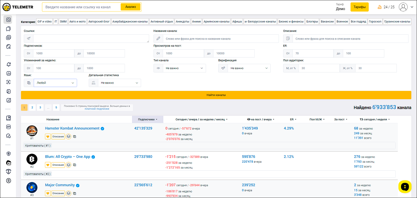Viewport: 417px width, 198px height.
Task: Open the Major Community channel link
Action: click(60, 185)
